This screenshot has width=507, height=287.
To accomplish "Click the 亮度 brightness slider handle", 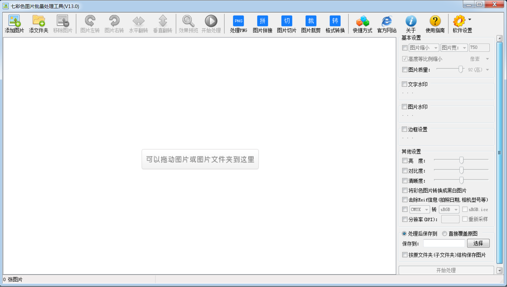I will click(x=462, y=160).
